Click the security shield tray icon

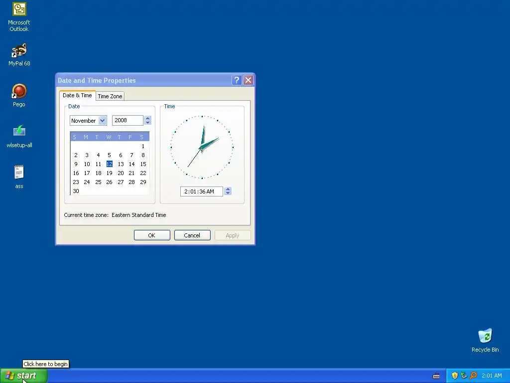coord(455,376)
